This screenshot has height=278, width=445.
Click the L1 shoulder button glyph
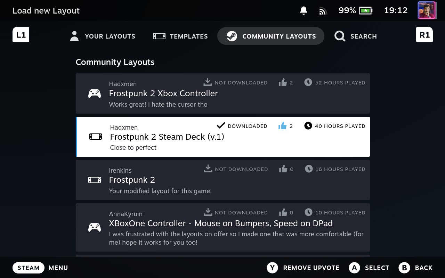[21, 35]
